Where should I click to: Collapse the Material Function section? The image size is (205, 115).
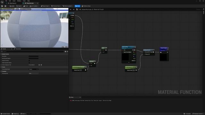coord(1,54)
